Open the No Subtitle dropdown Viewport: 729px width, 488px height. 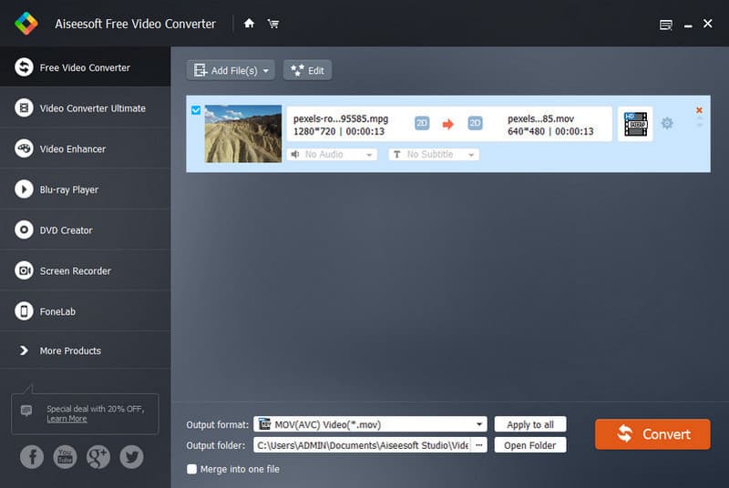[434, 155]
